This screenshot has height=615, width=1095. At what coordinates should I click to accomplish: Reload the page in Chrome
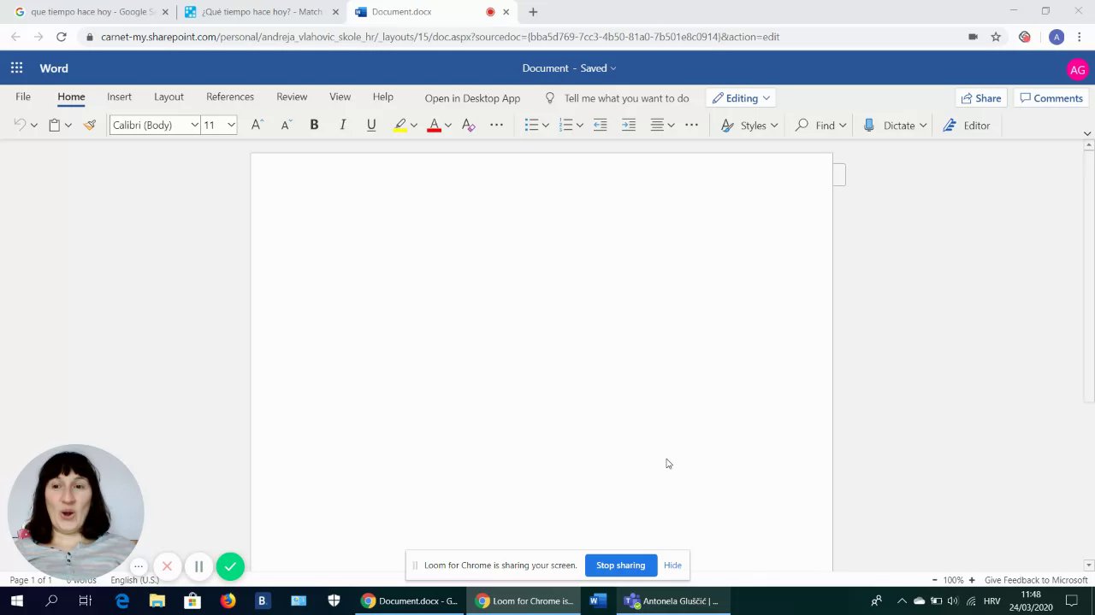click(61, 37)
